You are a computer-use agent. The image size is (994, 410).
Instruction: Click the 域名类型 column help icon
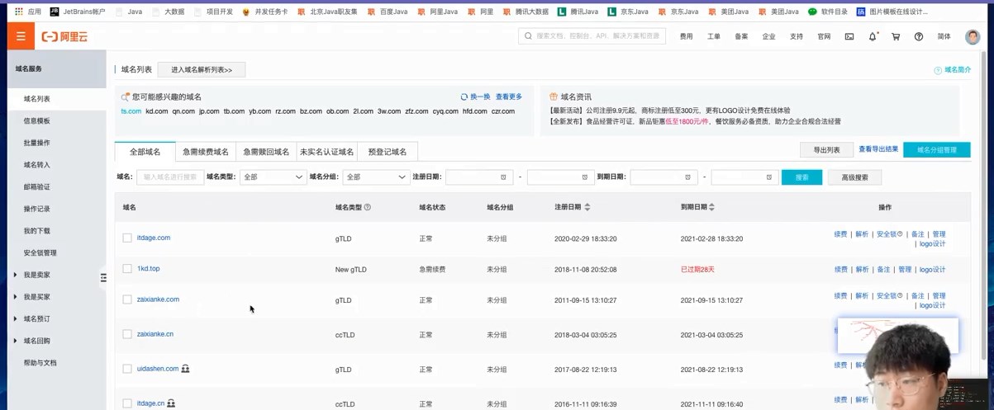(x=368, y=207)
